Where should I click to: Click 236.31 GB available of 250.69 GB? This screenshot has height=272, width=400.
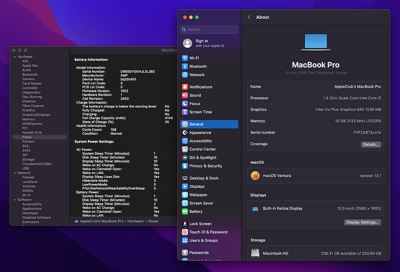click(351, 253)
